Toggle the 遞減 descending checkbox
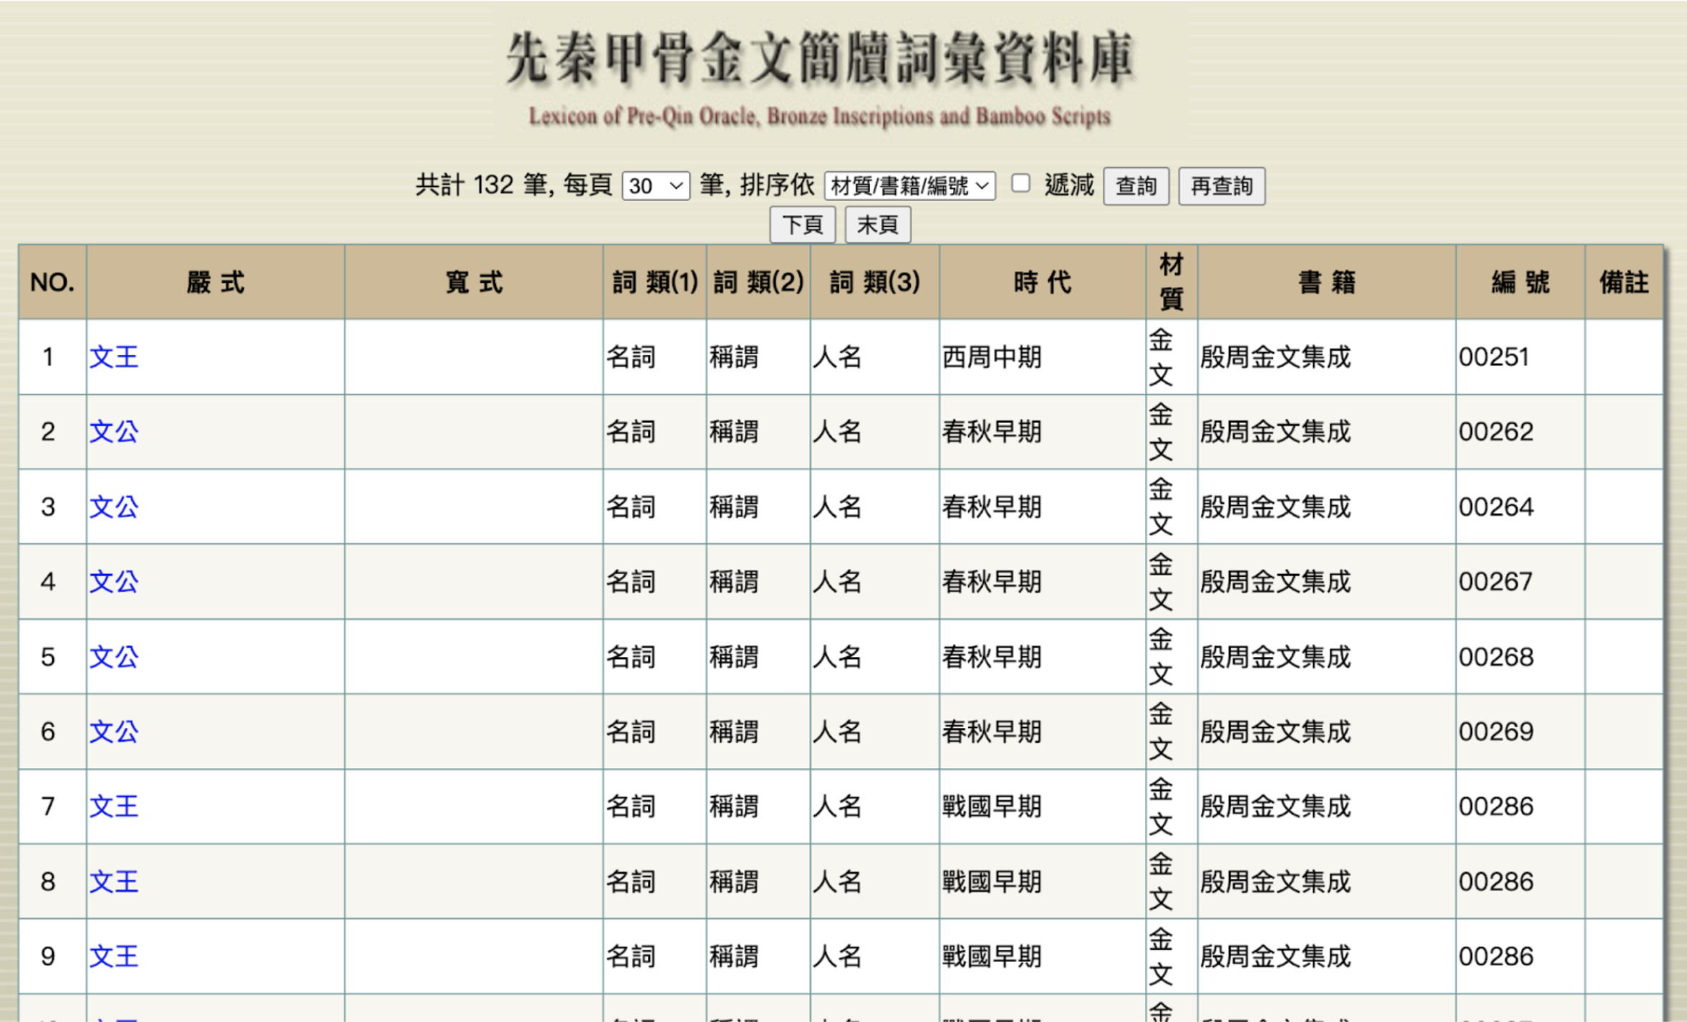 point(1020,184)
